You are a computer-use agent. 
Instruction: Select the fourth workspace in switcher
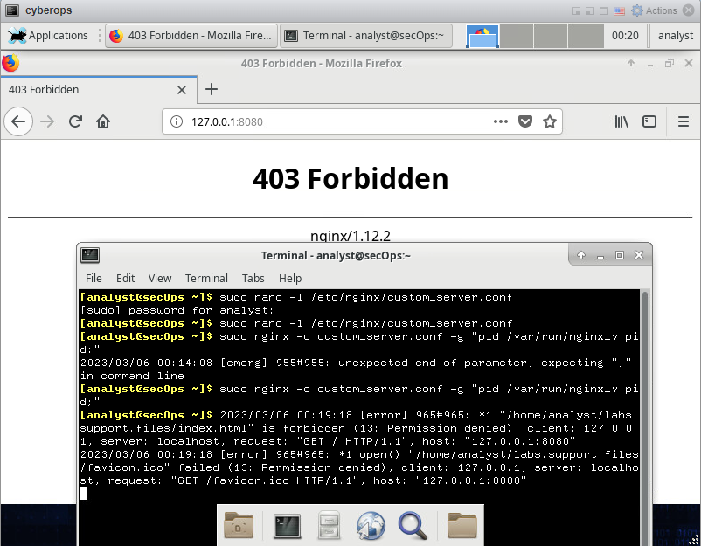[x=586, y=36]
